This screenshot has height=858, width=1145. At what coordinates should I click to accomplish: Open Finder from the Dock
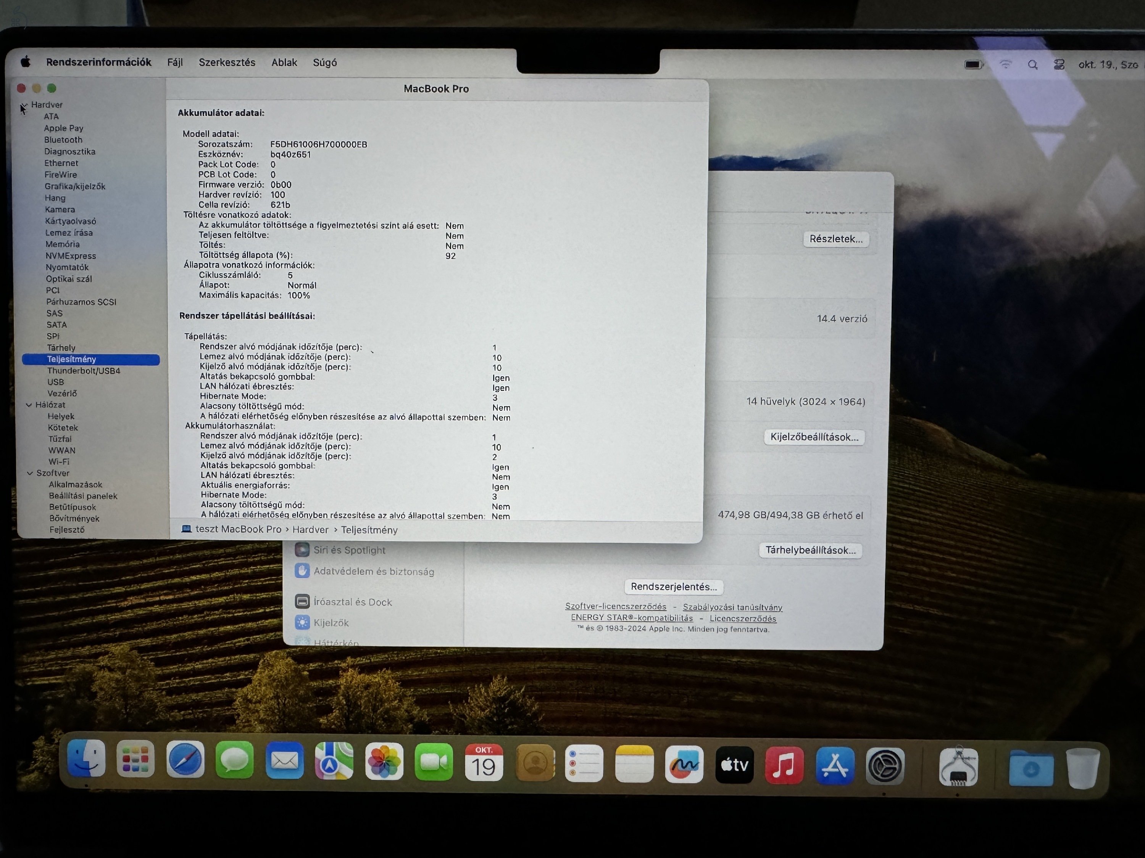pyautogui.click(x=86, y=759)
